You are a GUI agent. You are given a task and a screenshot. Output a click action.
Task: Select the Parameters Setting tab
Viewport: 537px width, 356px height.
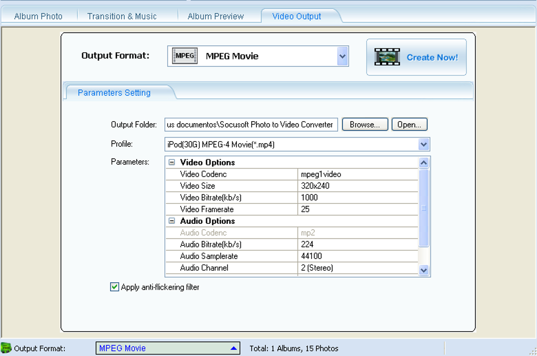pyautogui.click(x=114, y=93)
